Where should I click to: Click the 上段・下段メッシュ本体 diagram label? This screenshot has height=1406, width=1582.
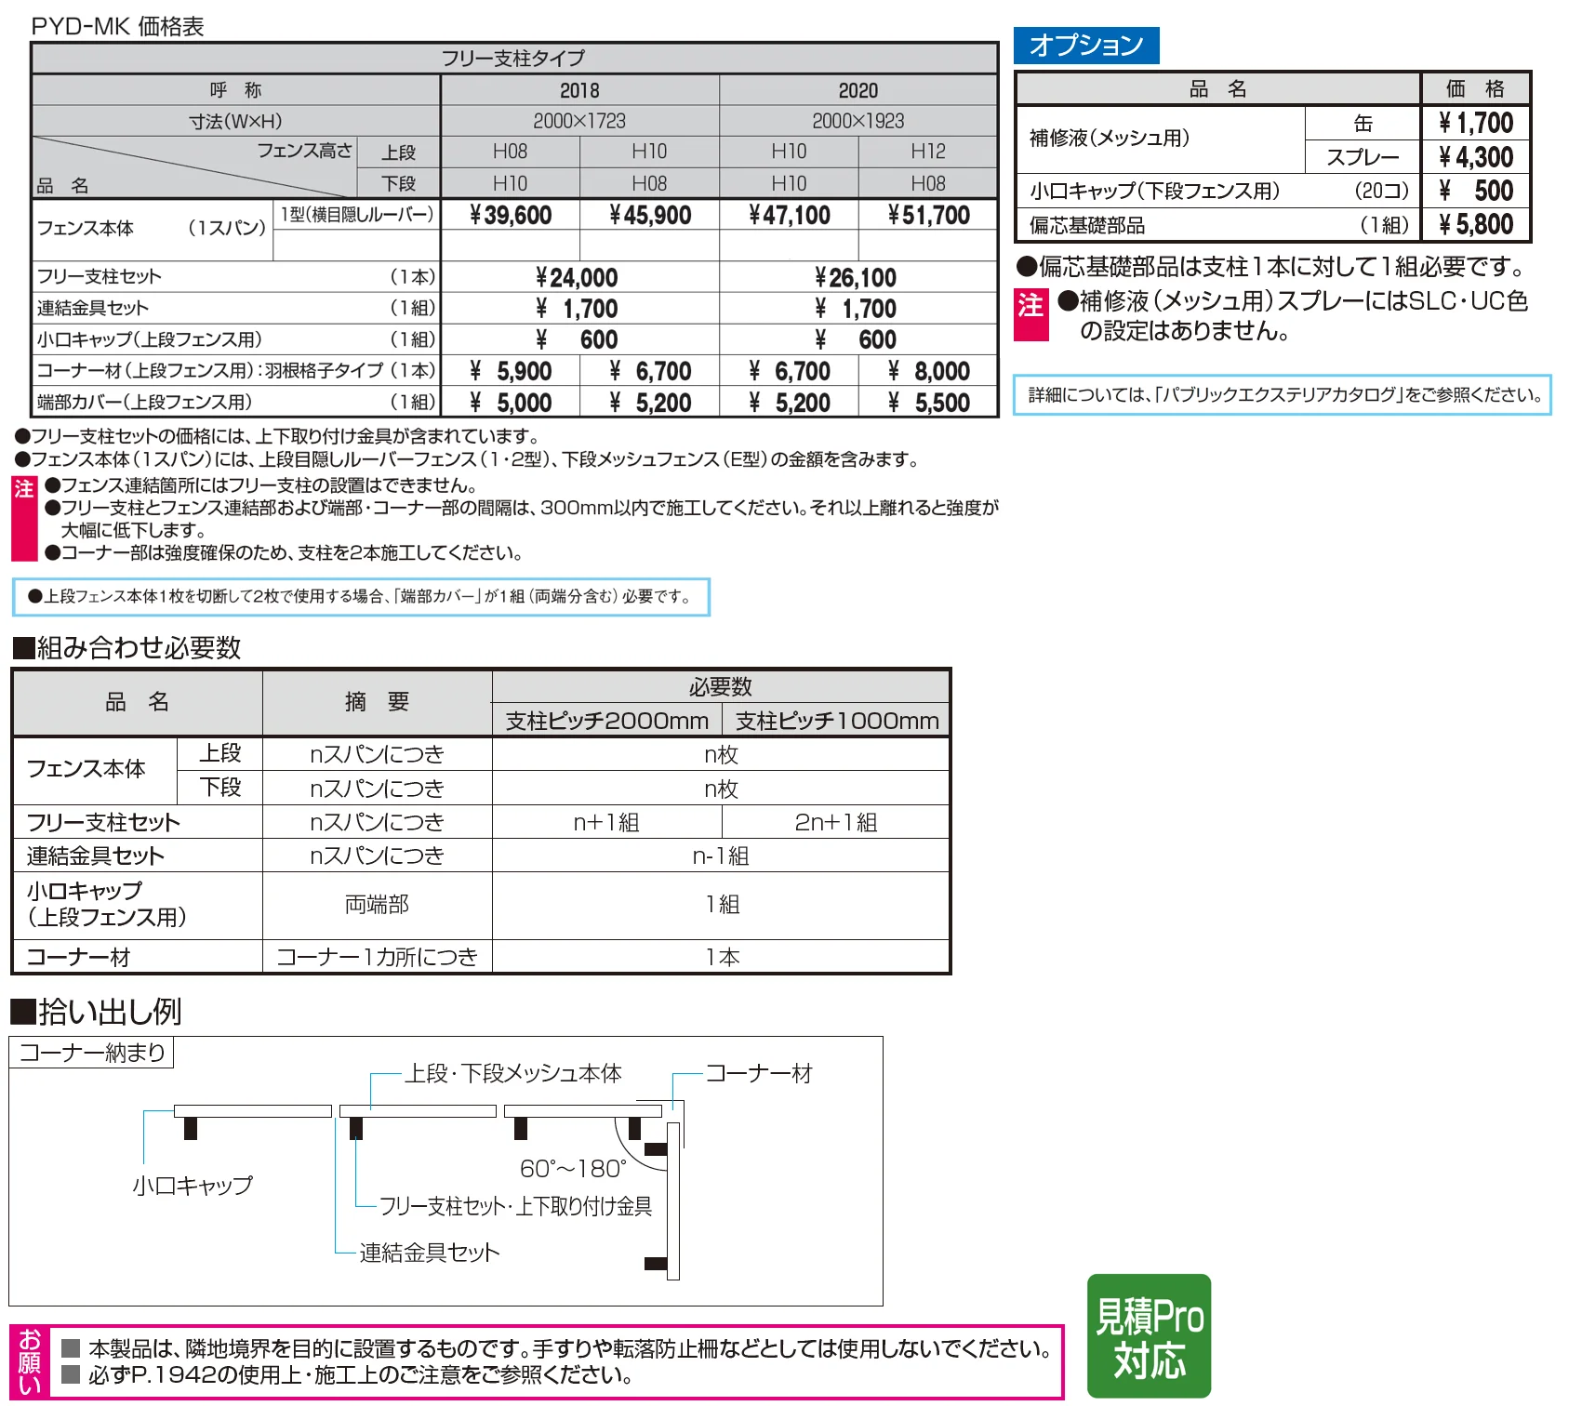513,1073
